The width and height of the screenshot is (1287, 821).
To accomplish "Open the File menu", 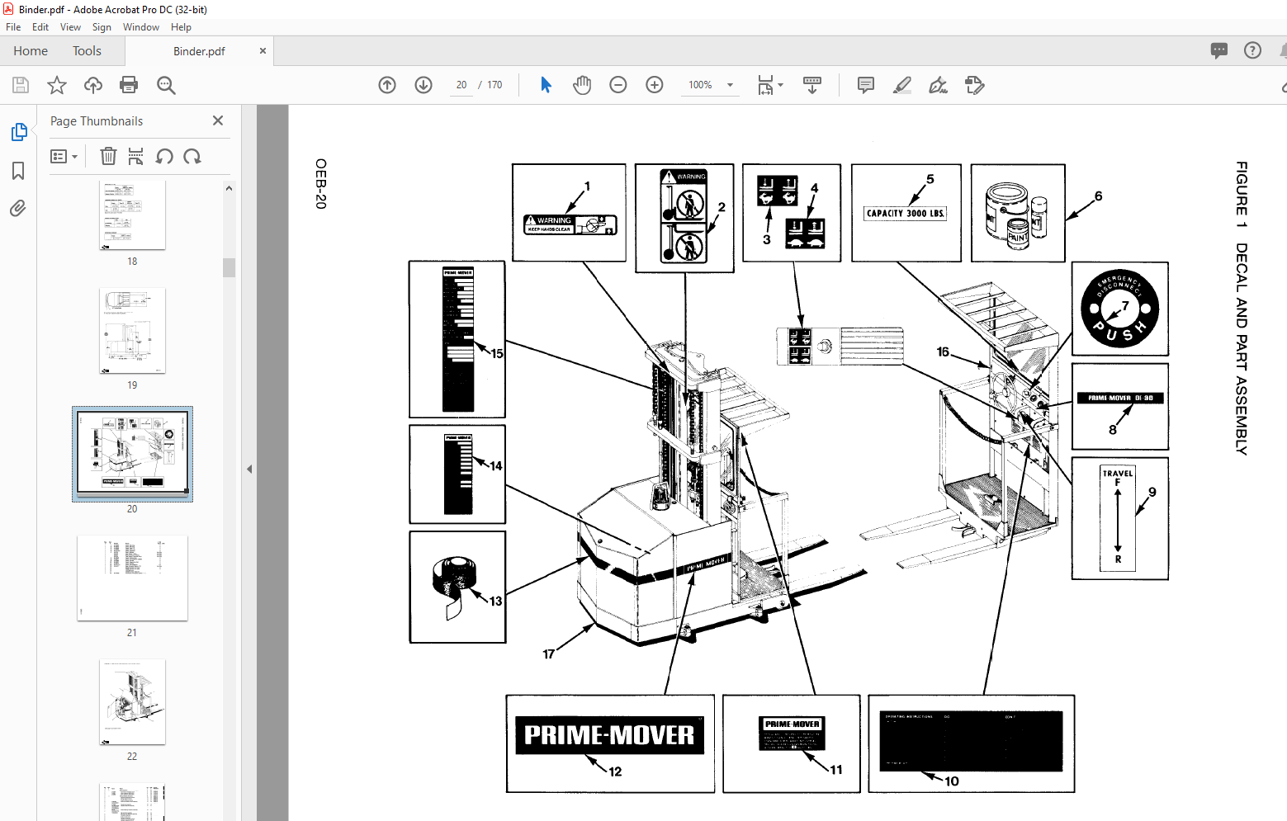I will pyautogui.click(x=13, y=27).
